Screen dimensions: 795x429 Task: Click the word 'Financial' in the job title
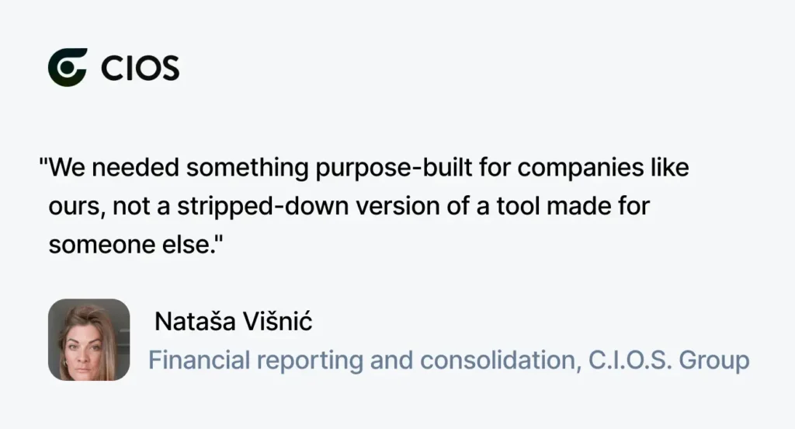pos(200,360)
